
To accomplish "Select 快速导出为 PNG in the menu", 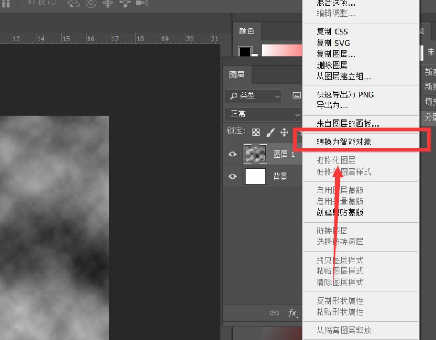I will [x=345, y=95].
